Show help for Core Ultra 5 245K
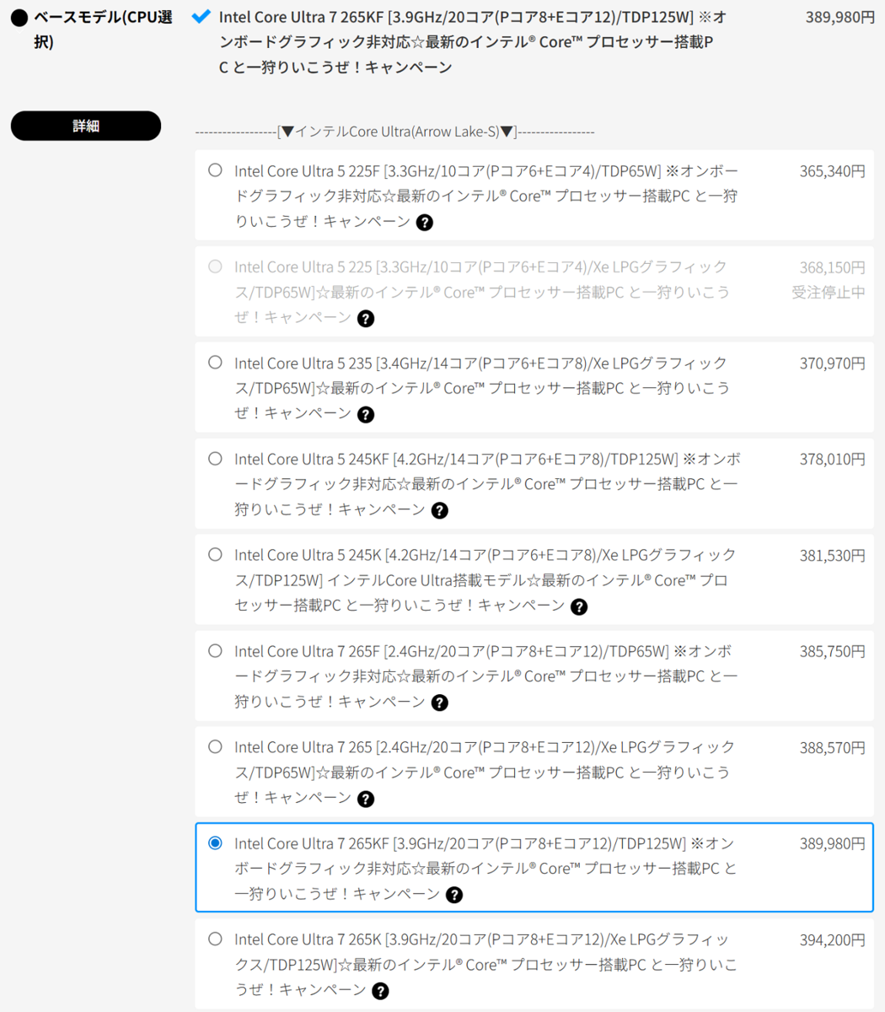Screen dimensions: 885x1012 pos(579,607)
